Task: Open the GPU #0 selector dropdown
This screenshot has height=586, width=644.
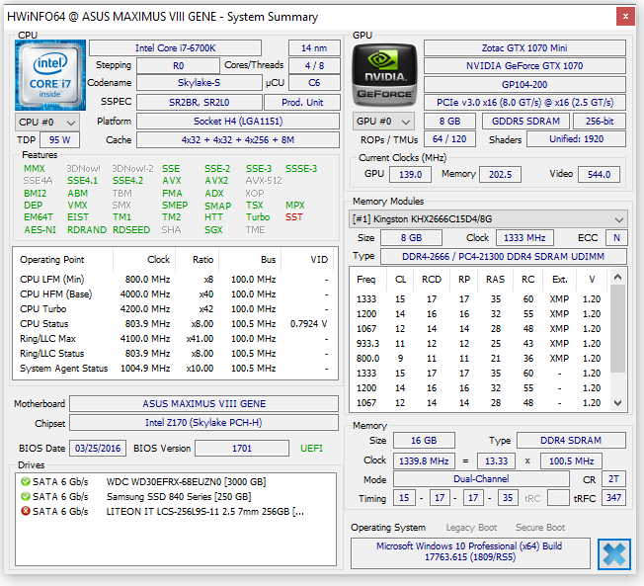Action: coord(383,122)
